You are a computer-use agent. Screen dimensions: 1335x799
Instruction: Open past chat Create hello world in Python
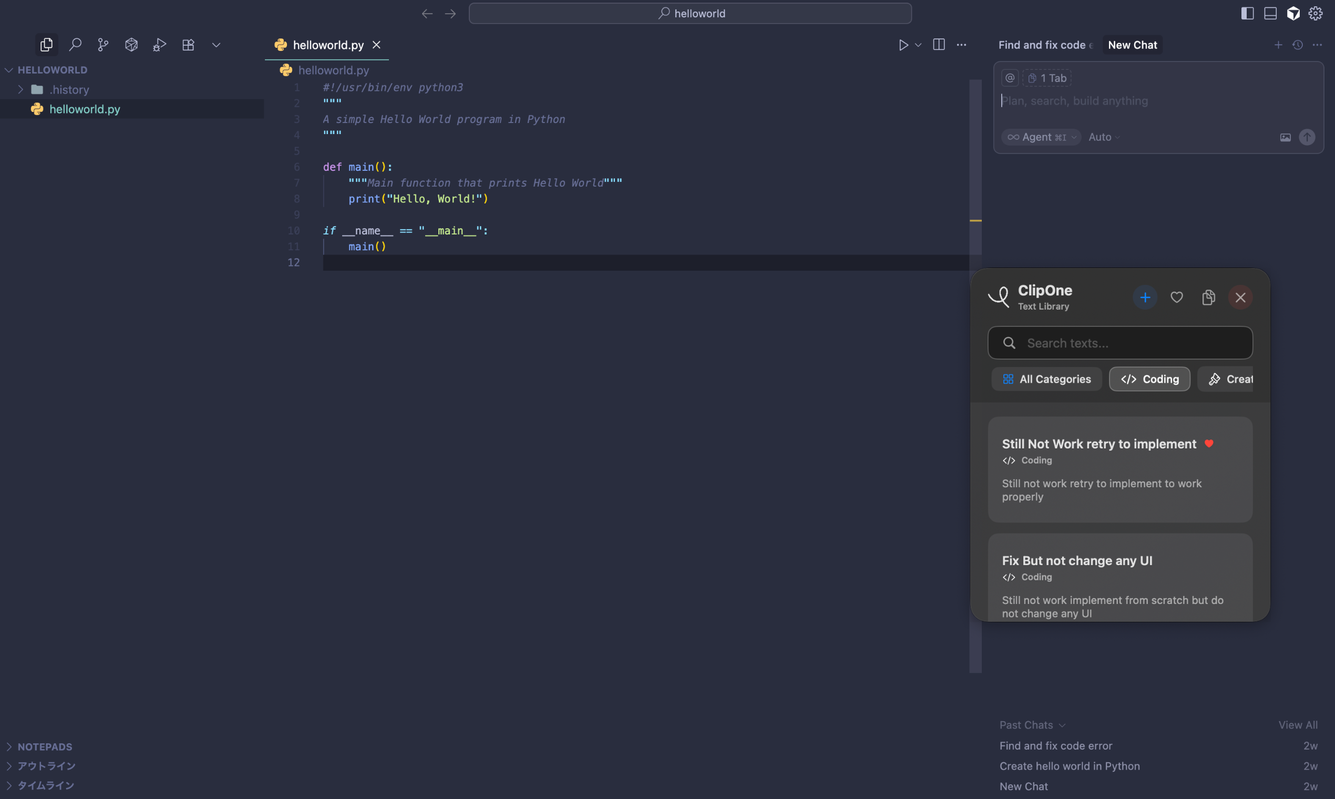click(1158, 765)
